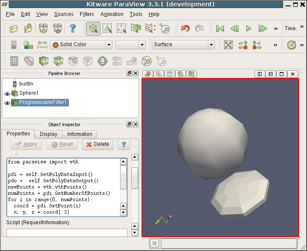
Task: Click the Disconnect from server icon
Action: [x=58, y=28]
